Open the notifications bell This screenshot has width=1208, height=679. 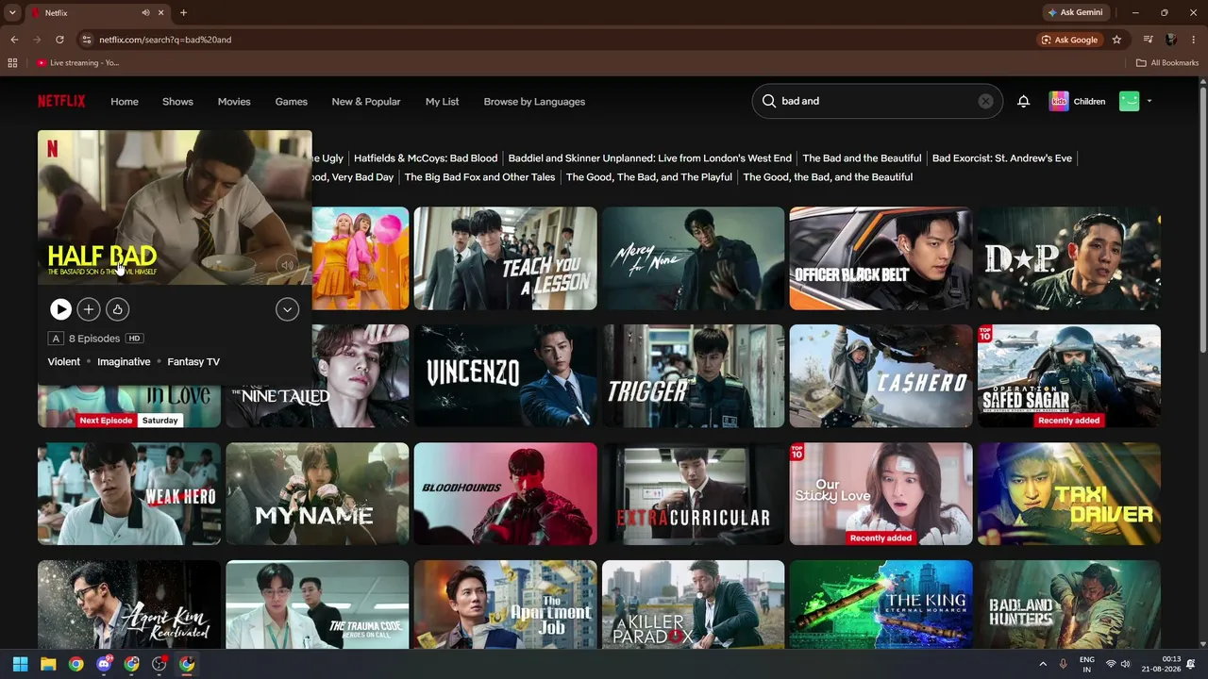1023,101
